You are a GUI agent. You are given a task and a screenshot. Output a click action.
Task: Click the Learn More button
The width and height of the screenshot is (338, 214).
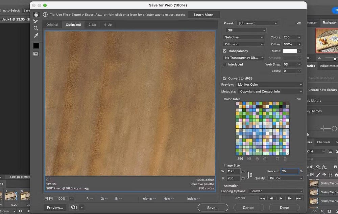tap(203, 15)
